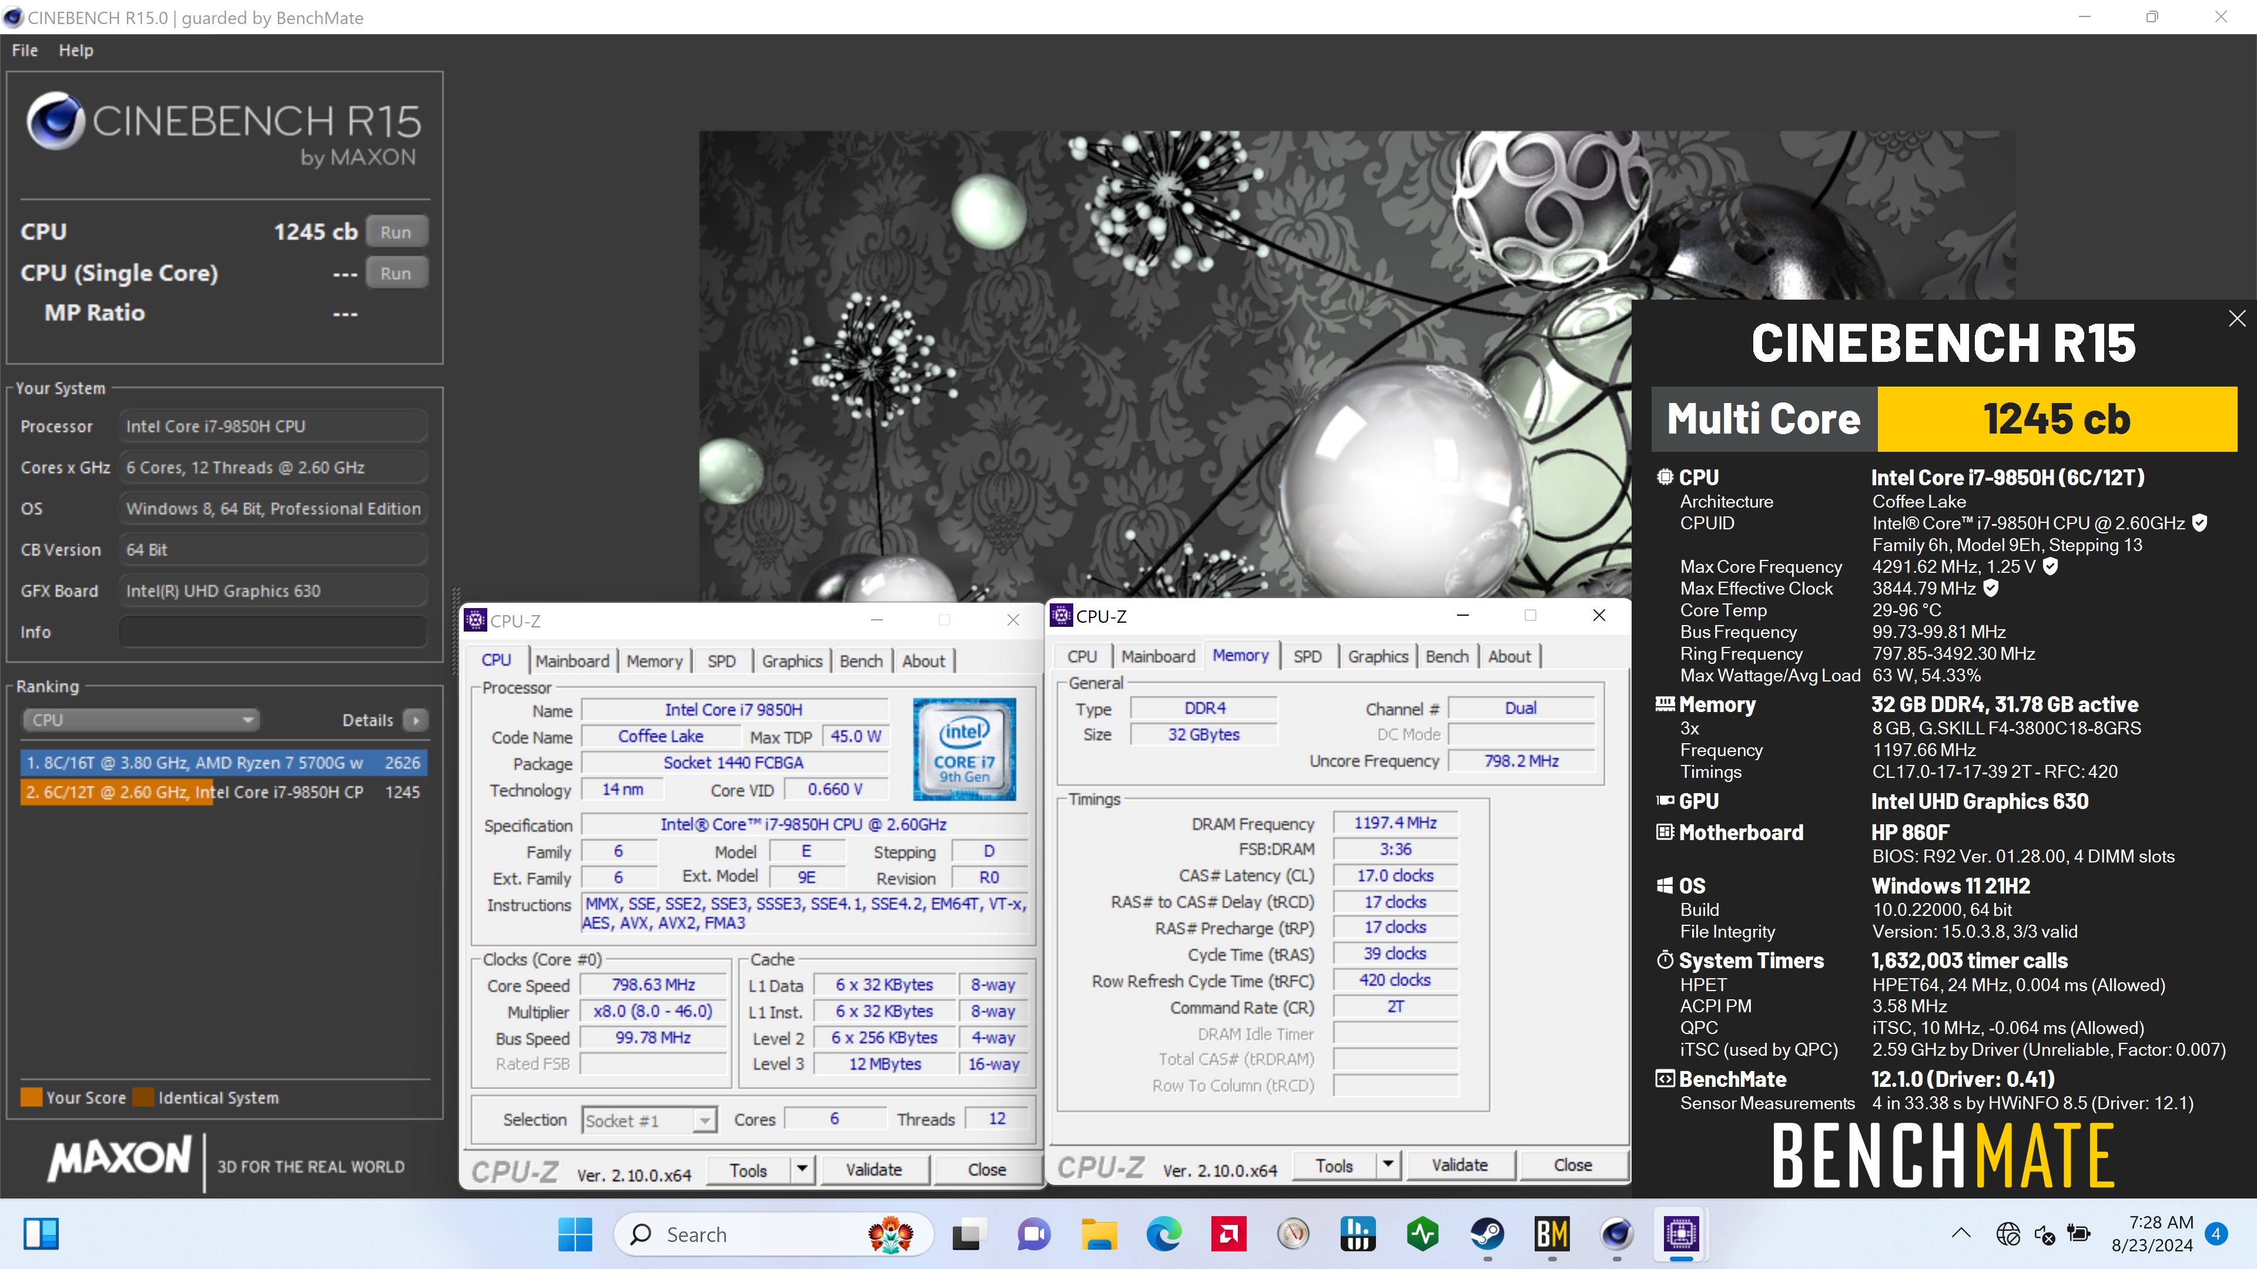Click the Core Speed value 798.63 MHz
This screenshot has height=1269, width=2257.
tap(653, 985)
